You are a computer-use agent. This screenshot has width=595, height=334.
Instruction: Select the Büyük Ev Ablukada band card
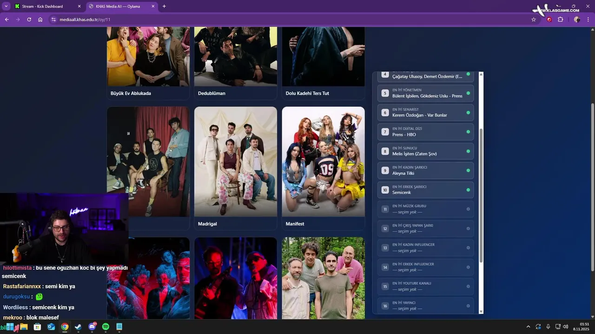[x=148, y=63]
